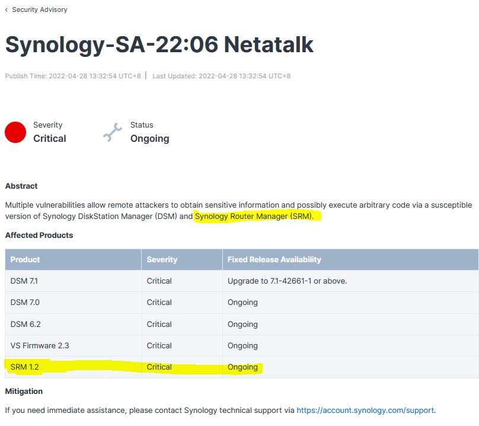Viewport: 479px width, 426px height.
Task: Click the highlighted SRM 1.2 cell
Action: coord(25,367)
